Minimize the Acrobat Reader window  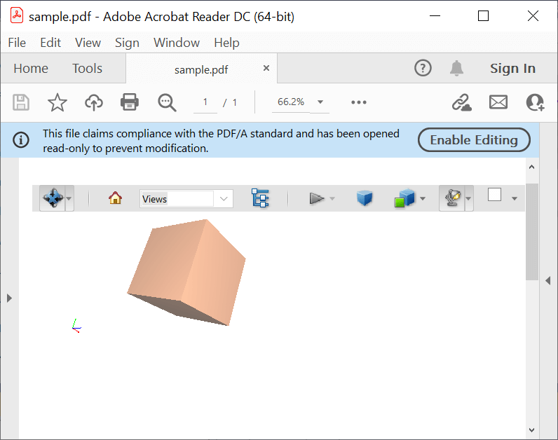click(435, 16)
